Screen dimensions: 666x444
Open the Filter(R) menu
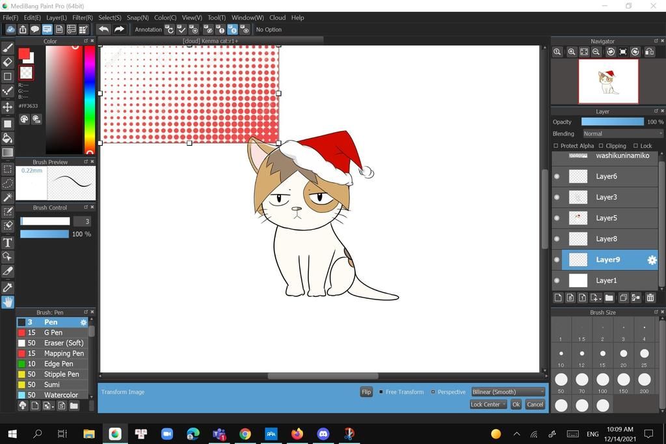pyautogui.click(x=83, y=18)
